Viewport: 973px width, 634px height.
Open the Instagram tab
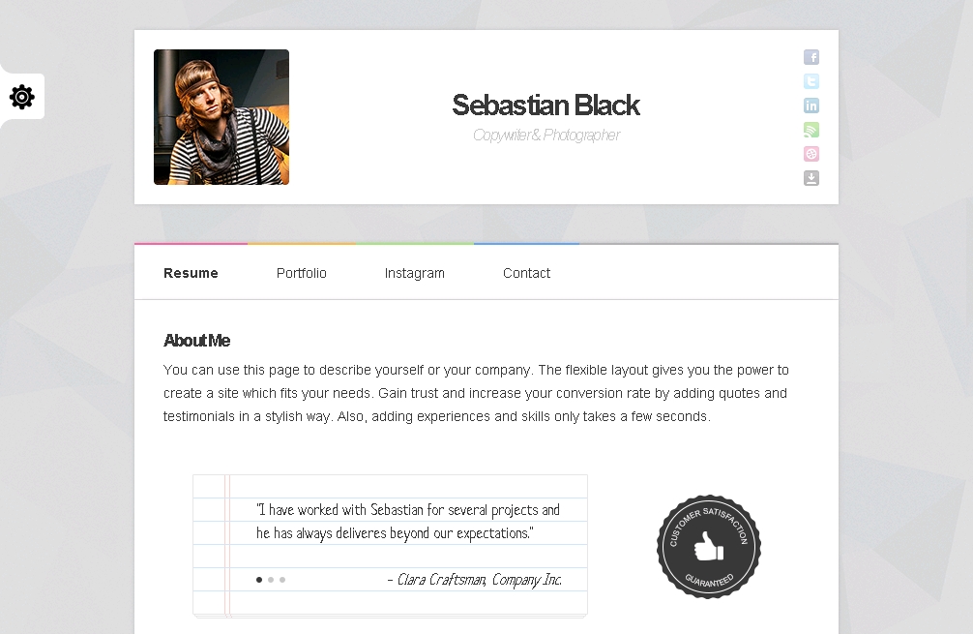(x=414, y=273)
